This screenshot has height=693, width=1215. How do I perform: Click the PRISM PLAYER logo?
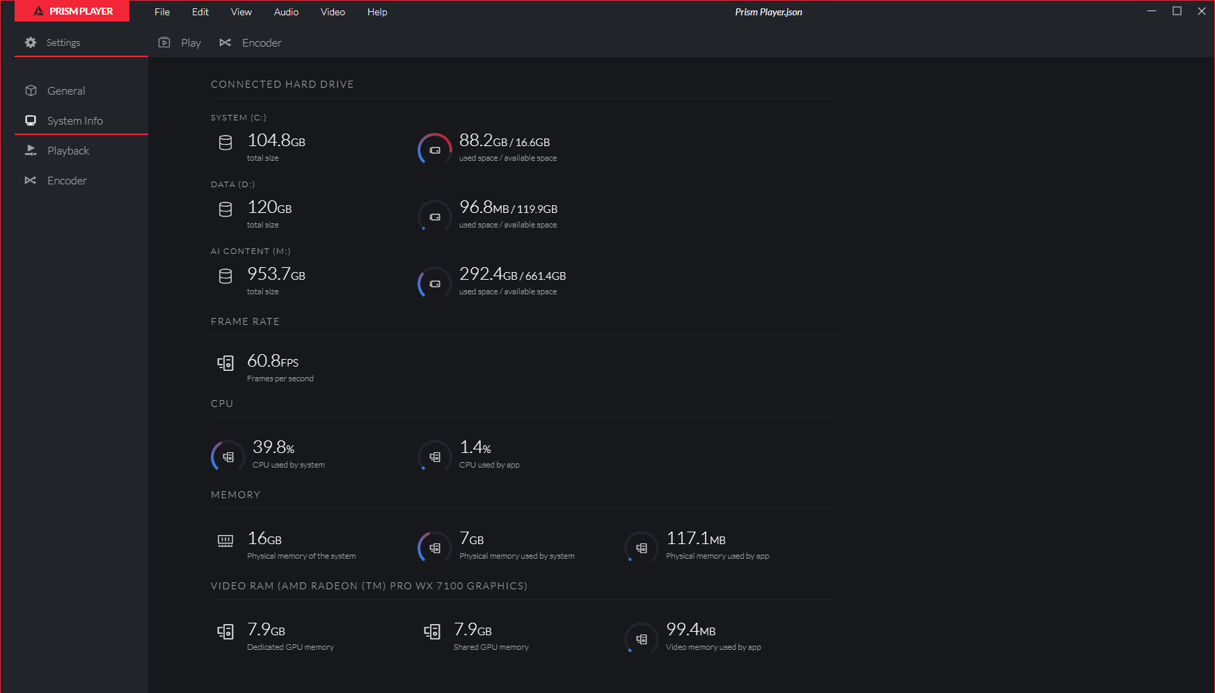[x=72, y=11]
